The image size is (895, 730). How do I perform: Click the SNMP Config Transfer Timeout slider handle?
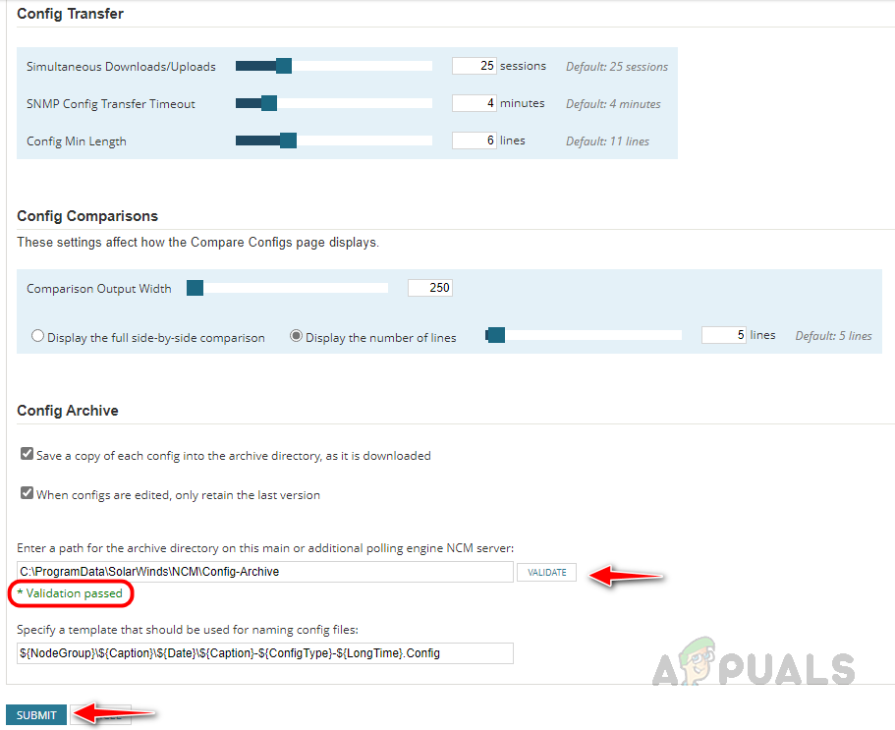pyautogui.click(x=269, y=103)
